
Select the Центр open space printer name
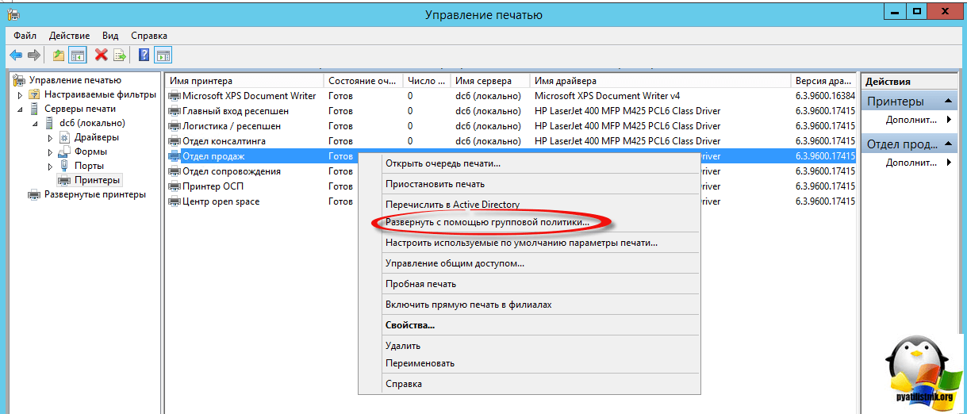point(221,201)
